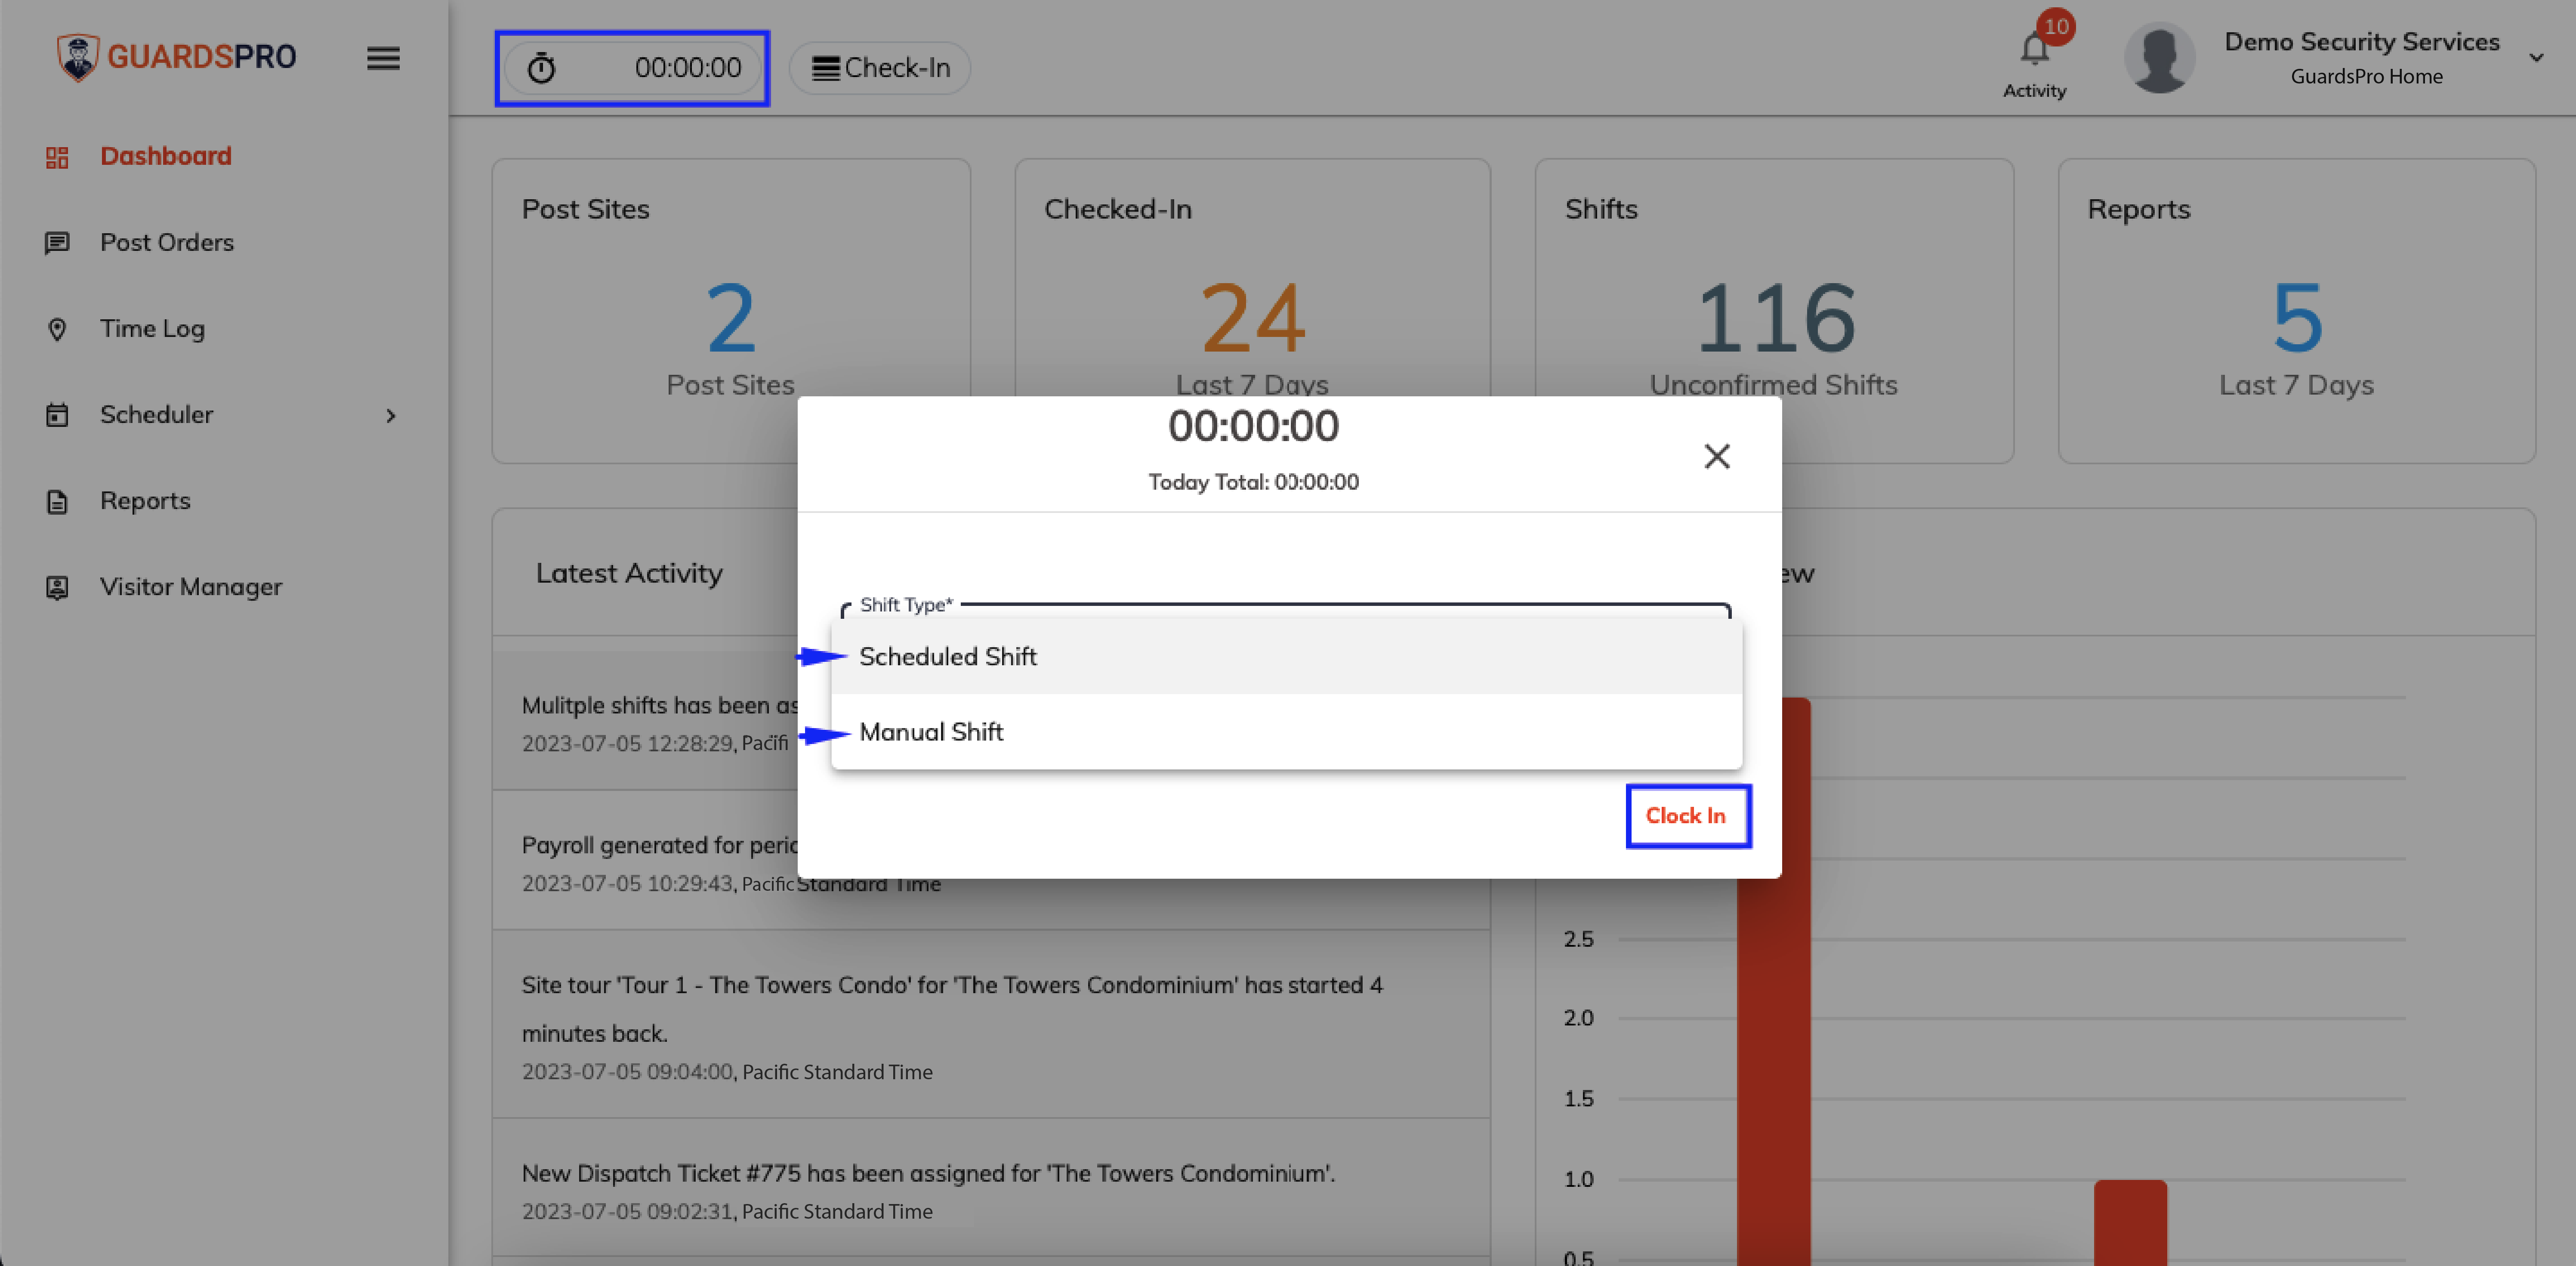Close the clock-in dialog with the X

coord(1717,456)
